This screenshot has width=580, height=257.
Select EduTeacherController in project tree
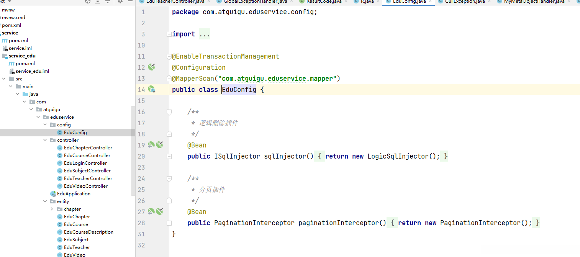point(88,178)
